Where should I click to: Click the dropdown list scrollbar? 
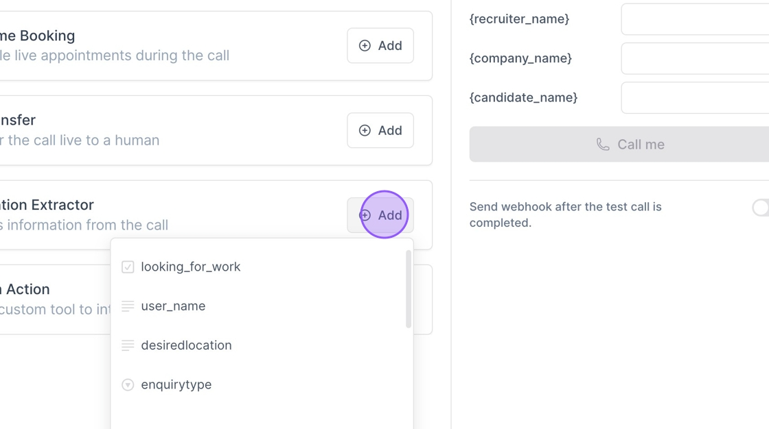click(x=408, y=289)
